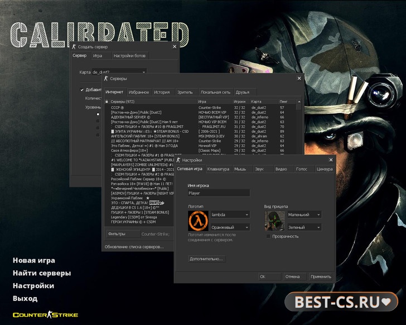The image size is (406, 325).
Task: Open the Карта de_dust2 map dropdown
Action: 119,72
